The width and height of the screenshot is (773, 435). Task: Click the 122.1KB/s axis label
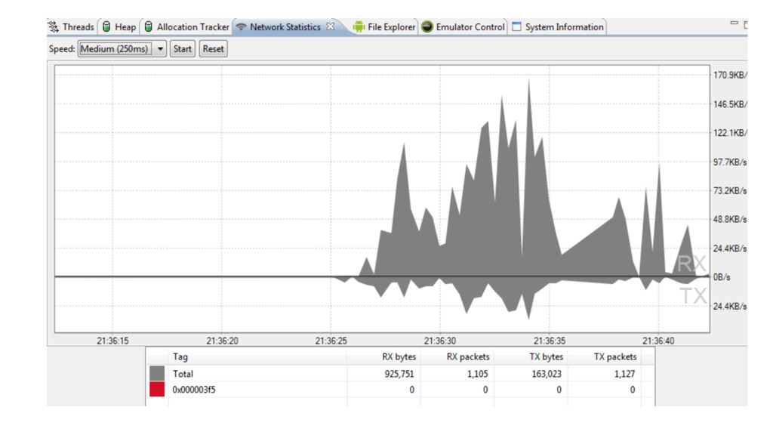point(730,133)
